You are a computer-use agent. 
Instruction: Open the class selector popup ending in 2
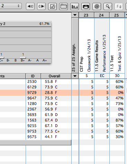11,6
